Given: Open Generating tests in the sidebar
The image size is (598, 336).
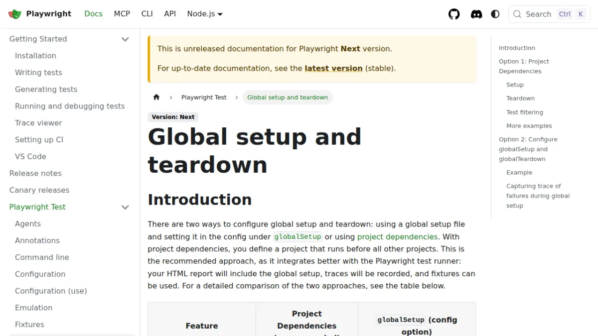Looking at the screenshot, I should [x=46, y=90].
